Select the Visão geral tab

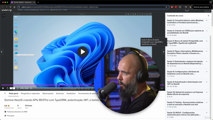point(13,93)
